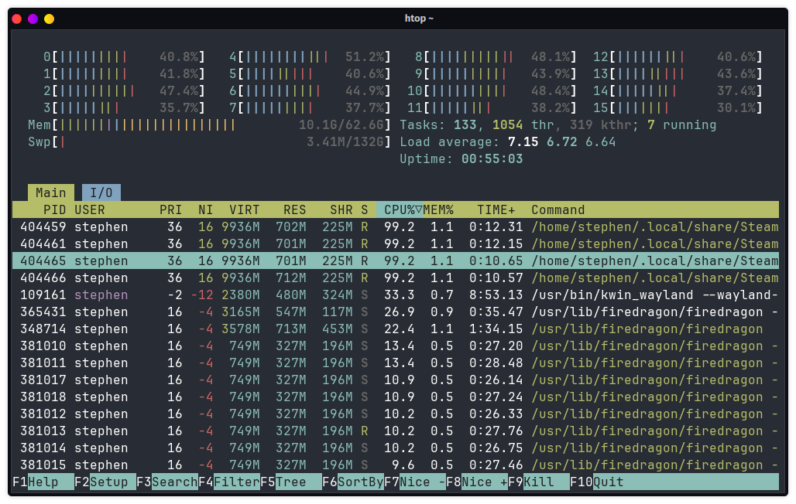Sort by the TIME+ column
796x504 pixels.
496,210
